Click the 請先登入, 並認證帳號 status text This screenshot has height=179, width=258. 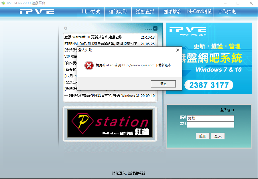(129, 173)
